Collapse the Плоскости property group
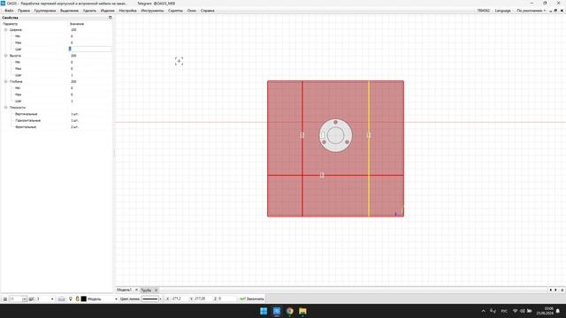566x318 pixels. tap(6, 108)
